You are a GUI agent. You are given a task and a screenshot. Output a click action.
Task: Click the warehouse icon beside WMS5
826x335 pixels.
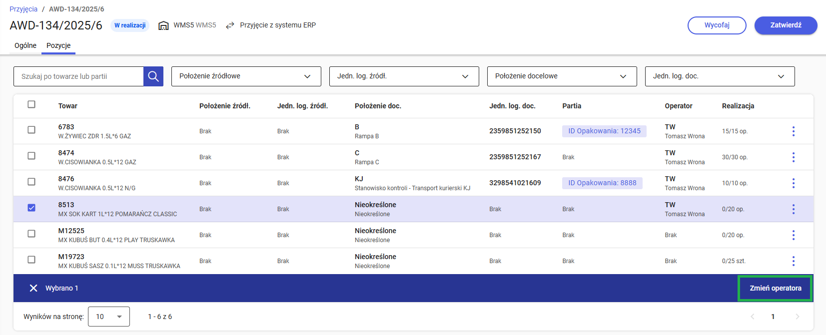163,25
